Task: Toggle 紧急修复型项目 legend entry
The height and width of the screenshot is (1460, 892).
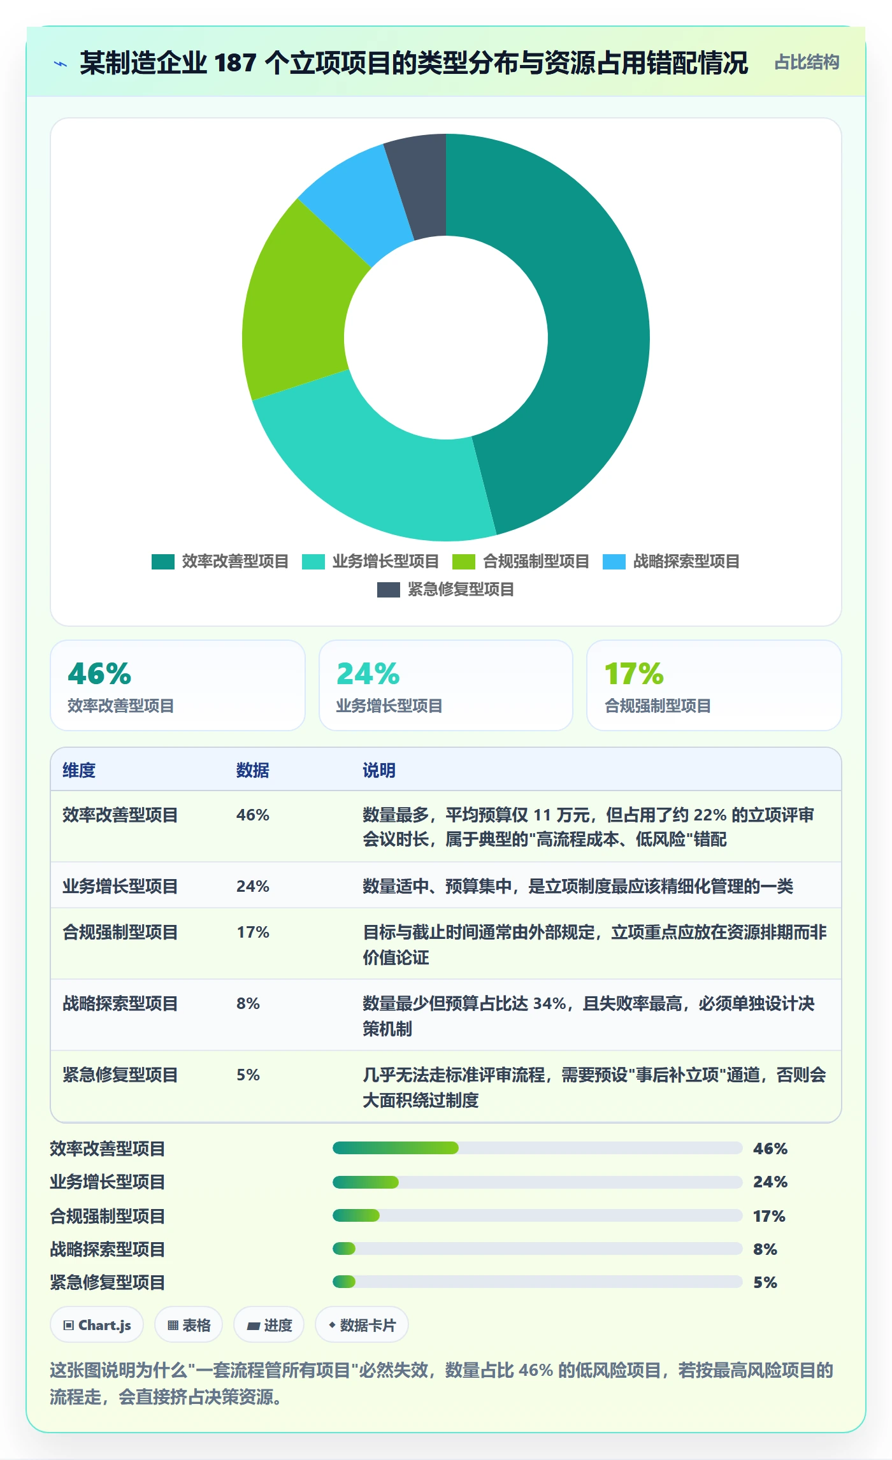Action: pos(445,590)
